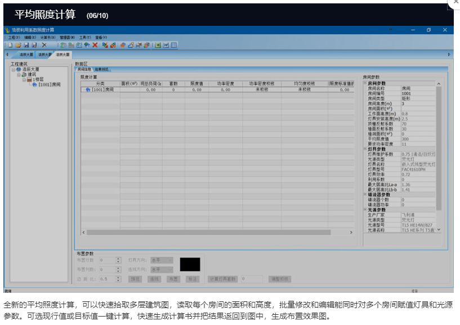Click the Save floppy-disk toolbar icon
The height and width of the screenshot is (325, 460).
[x=26, y=45]
